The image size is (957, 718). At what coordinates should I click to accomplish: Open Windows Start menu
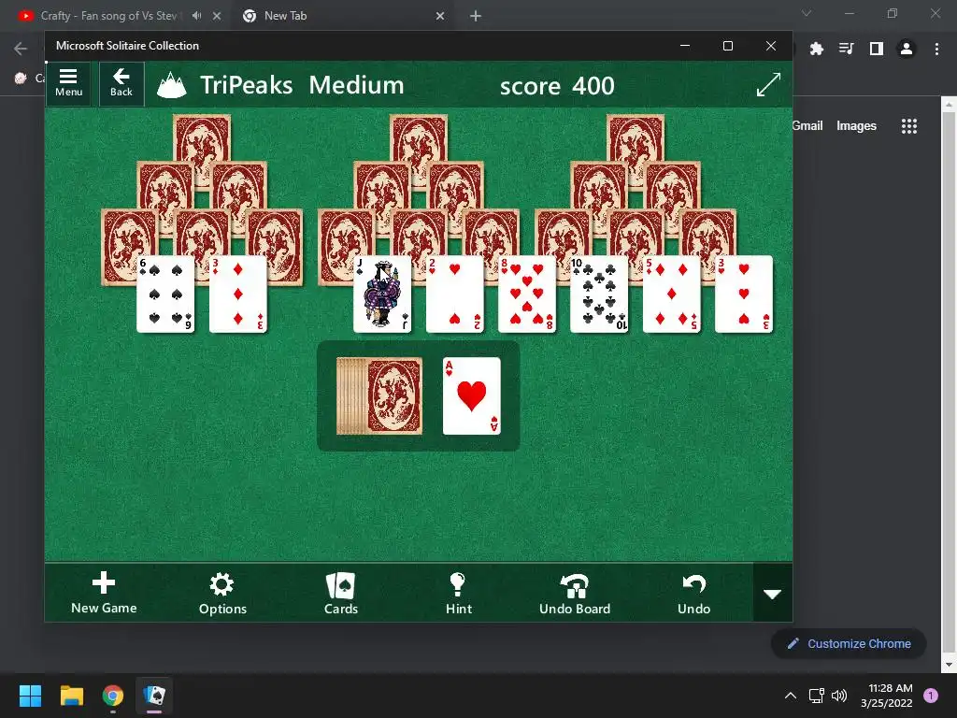tap(30, 696)
